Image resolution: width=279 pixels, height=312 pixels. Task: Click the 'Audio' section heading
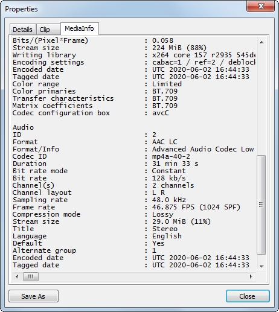23,127
